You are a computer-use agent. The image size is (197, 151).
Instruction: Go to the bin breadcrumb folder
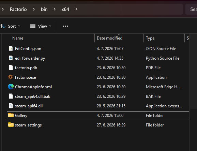[44, 9]
